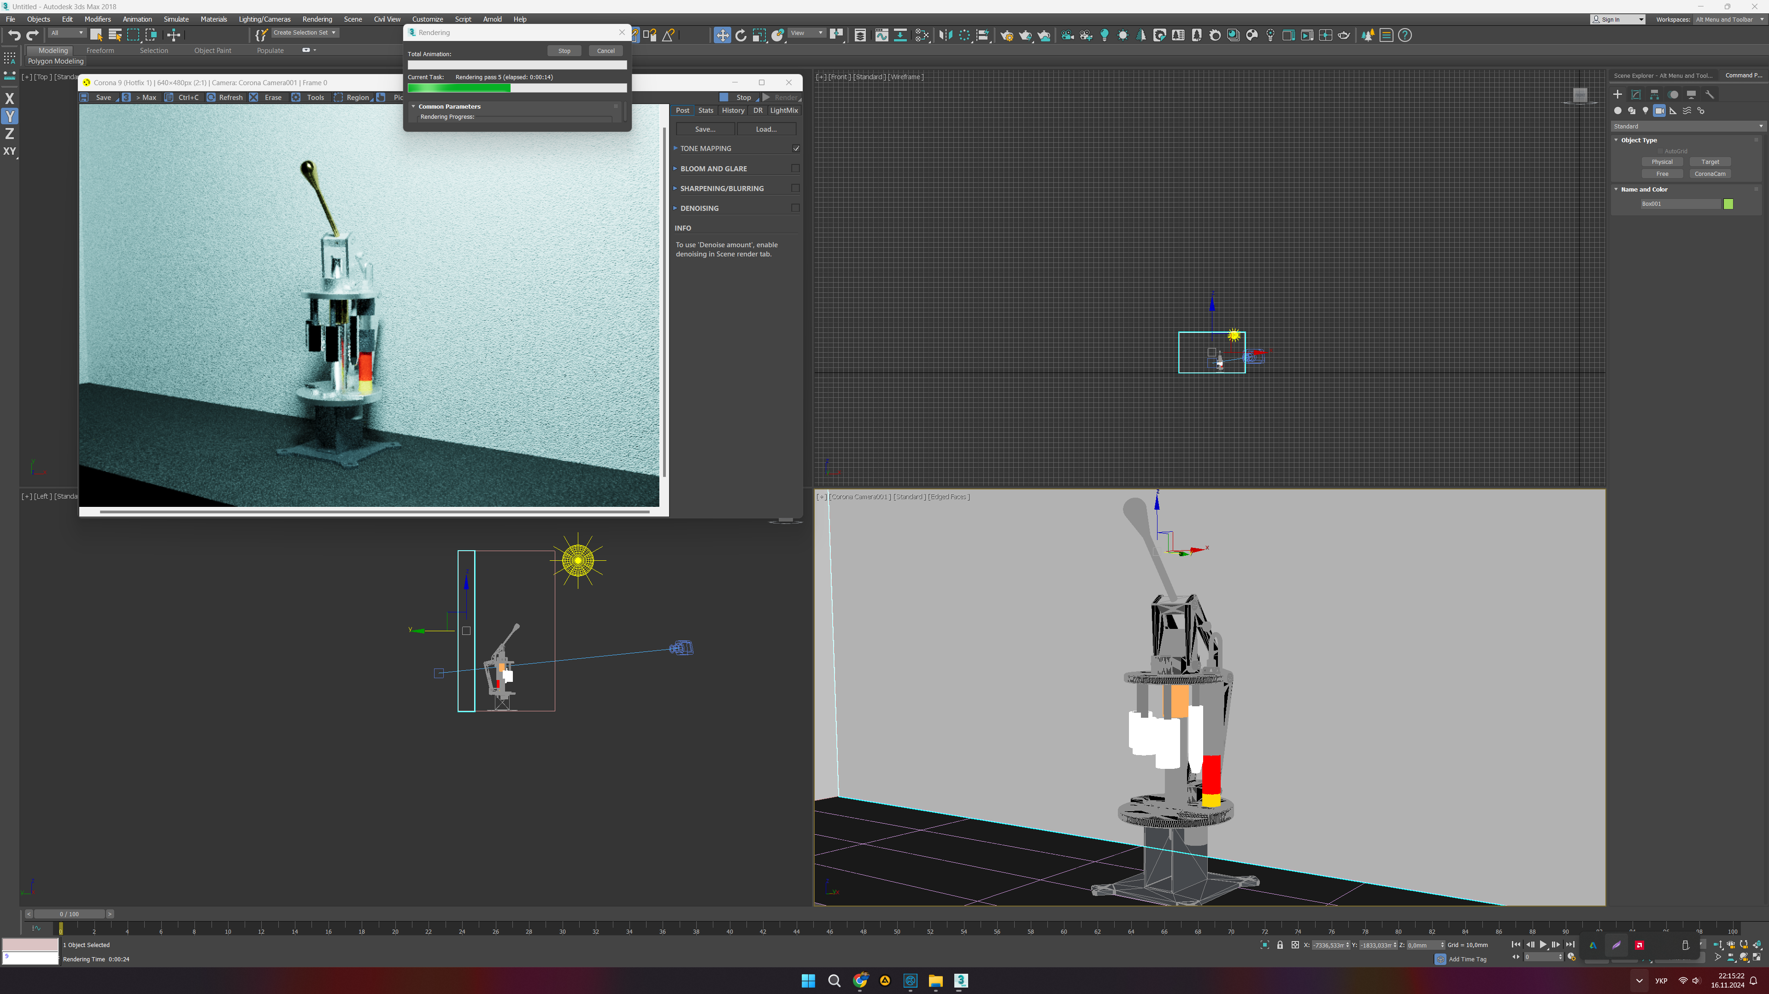Image resolution: width=1769 pixels, height=994 pixels.
Task: Click the CoronaCam object type button
Action: pyautogui.click(x=1709, y=174)
